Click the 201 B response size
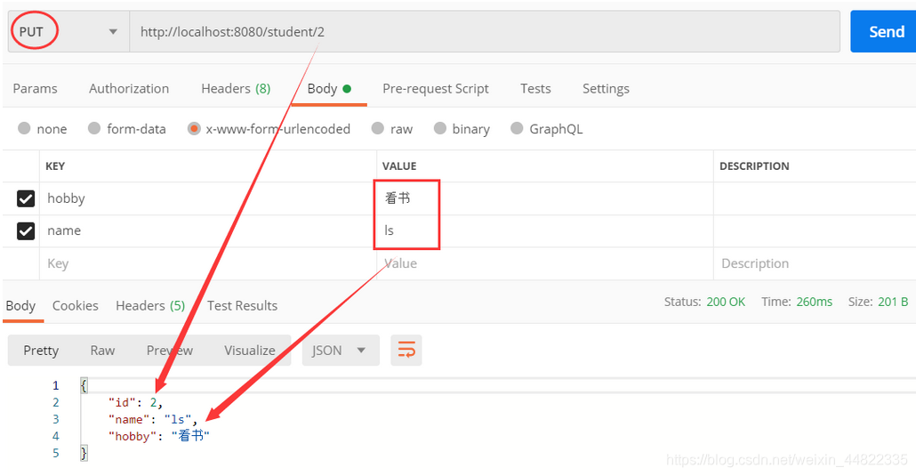Viewport: 916px width, 476px height. coord(893,302)
